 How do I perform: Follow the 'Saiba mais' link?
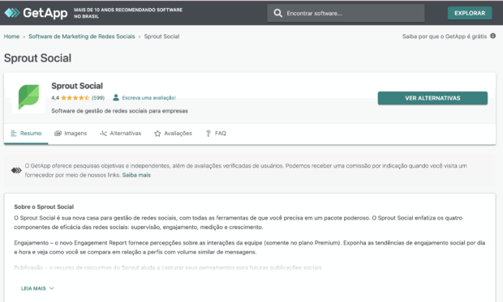coord(136,175)
